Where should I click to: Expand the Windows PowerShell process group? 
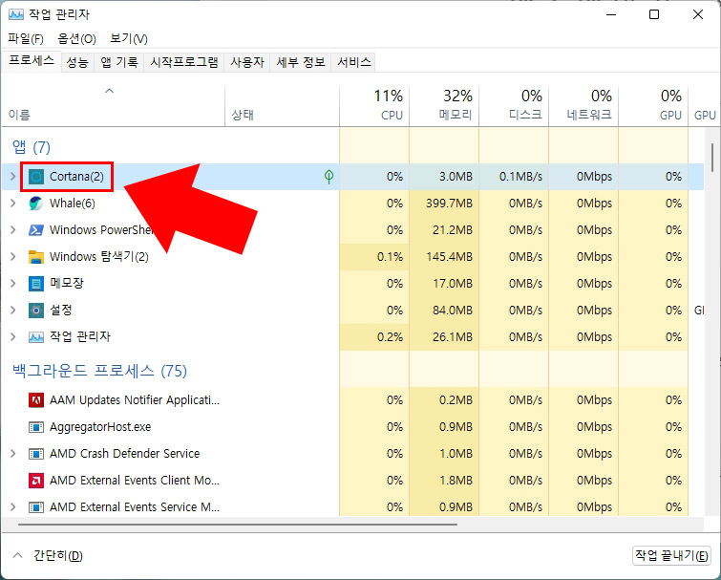tap(12, 230)
